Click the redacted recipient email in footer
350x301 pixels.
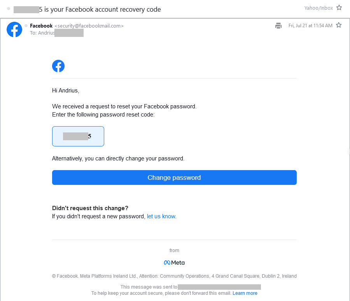pos(219,287)
